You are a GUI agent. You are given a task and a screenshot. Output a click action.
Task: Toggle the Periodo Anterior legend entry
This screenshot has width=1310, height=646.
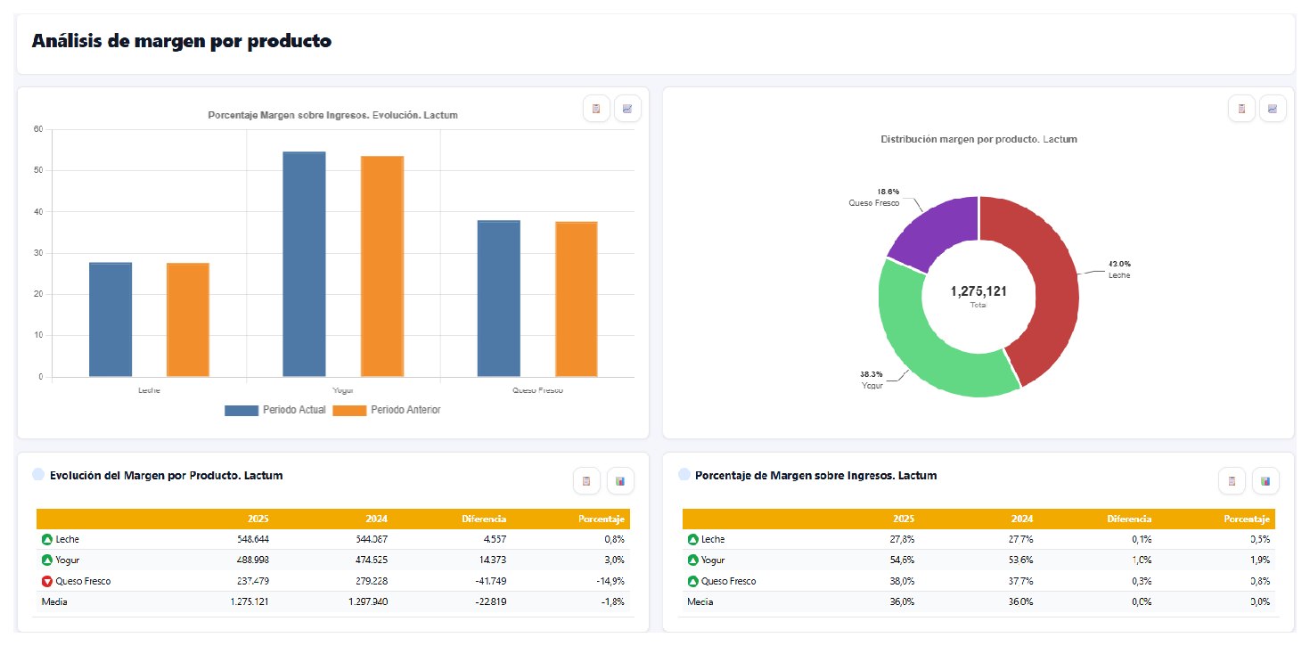click(386, 410)
